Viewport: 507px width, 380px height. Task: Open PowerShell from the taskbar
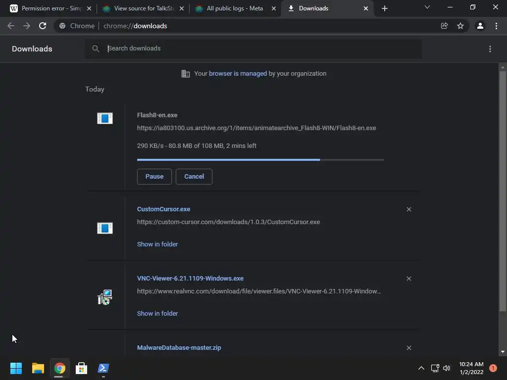[103, 368]
